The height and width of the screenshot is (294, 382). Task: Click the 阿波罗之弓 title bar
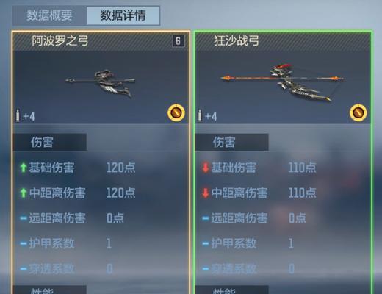(101, 41)
